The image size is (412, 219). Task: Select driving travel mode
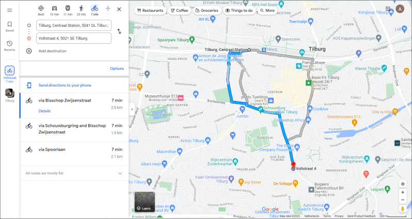coord(54,10)
